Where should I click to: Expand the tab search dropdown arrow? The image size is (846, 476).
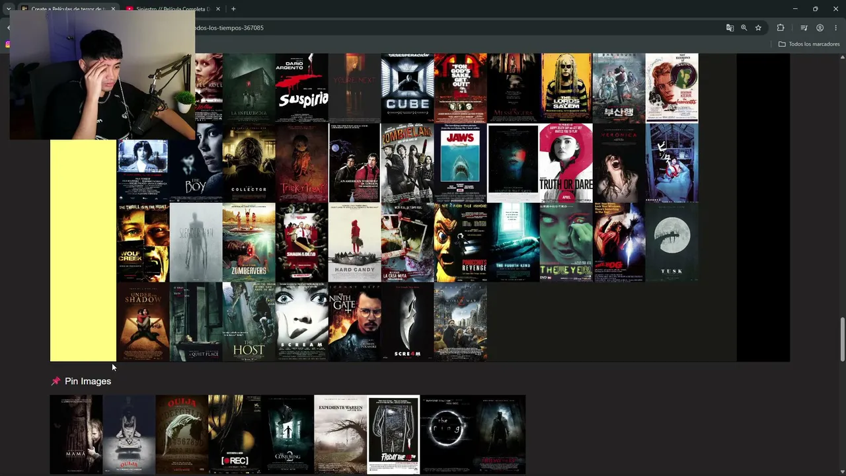[8, 9]
